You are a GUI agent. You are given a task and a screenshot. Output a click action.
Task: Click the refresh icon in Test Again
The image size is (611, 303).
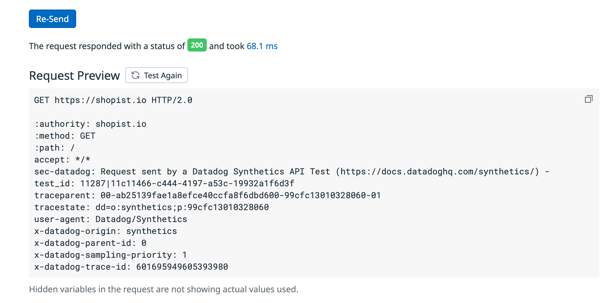136,75
